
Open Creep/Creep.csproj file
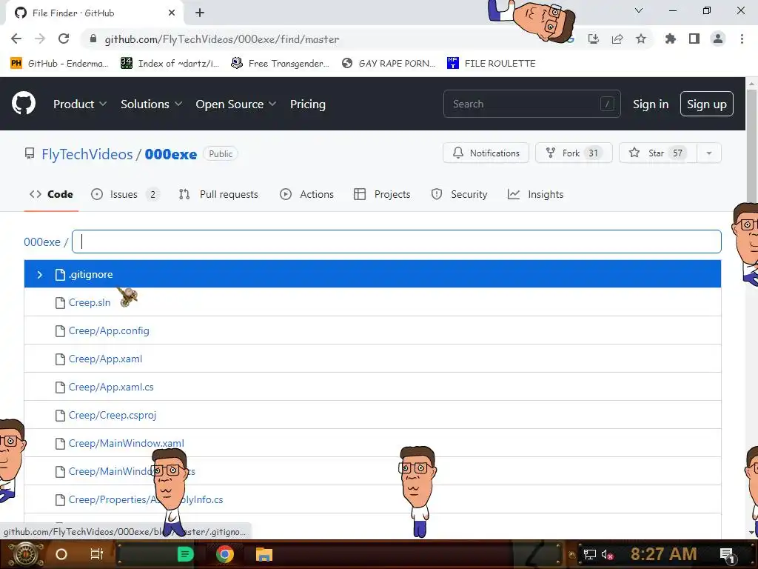(x=113, y=415)
